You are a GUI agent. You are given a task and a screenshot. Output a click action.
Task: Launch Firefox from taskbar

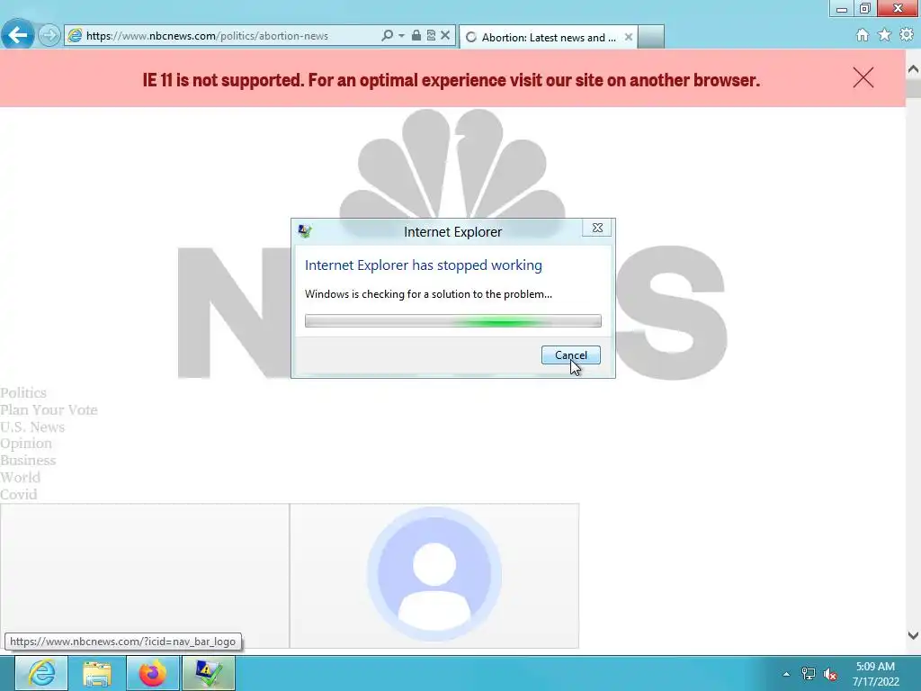153,673
